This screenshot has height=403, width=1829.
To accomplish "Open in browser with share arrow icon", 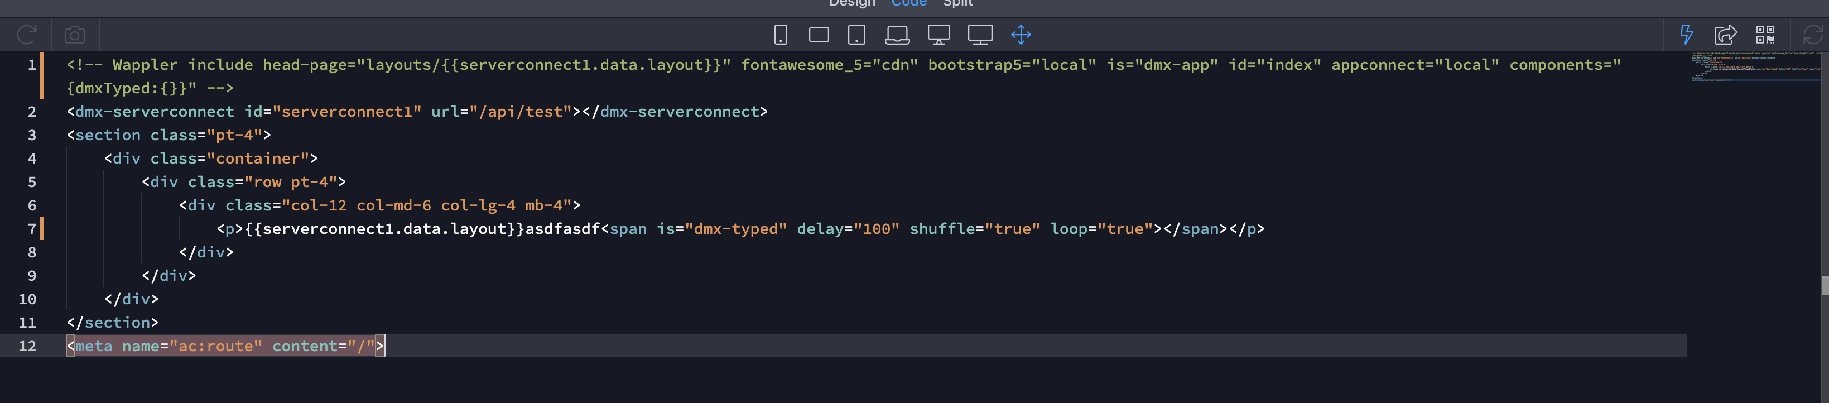I will (1725, 34).
